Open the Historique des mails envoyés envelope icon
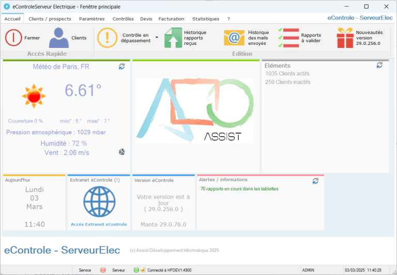This screenshot has height=275, width=397. click(x=234, y=38)
